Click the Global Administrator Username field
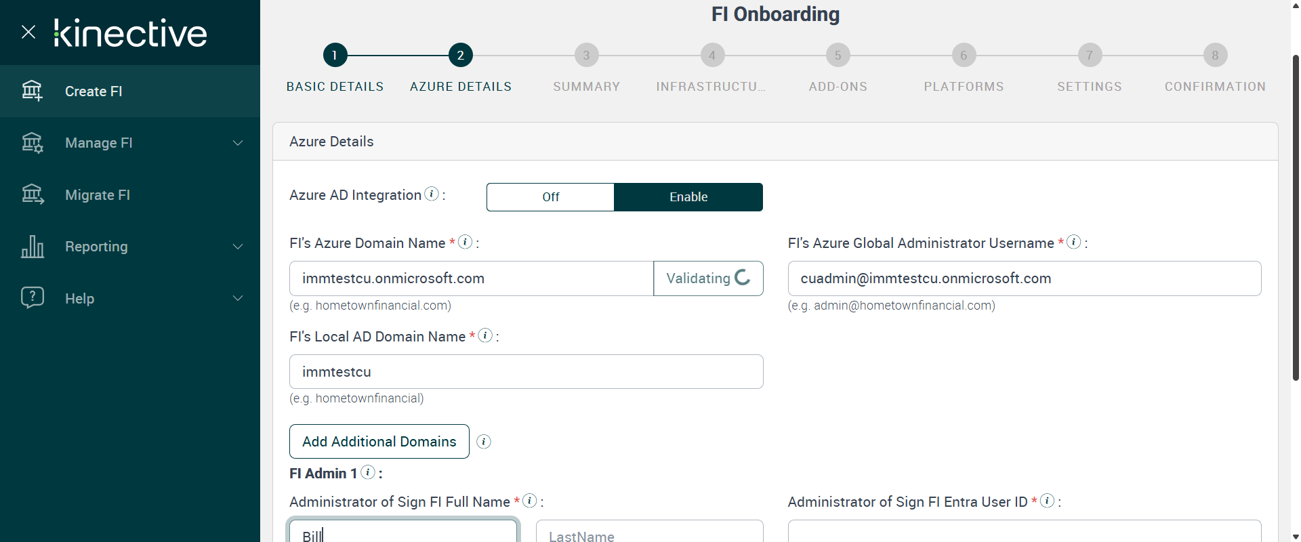This screenshot has height=542, width=1301. click(1024, 278)
